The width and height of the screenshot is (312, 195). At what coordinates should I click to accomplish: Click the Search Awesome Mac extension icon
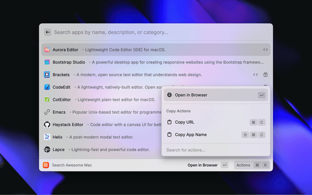(46, 165)
